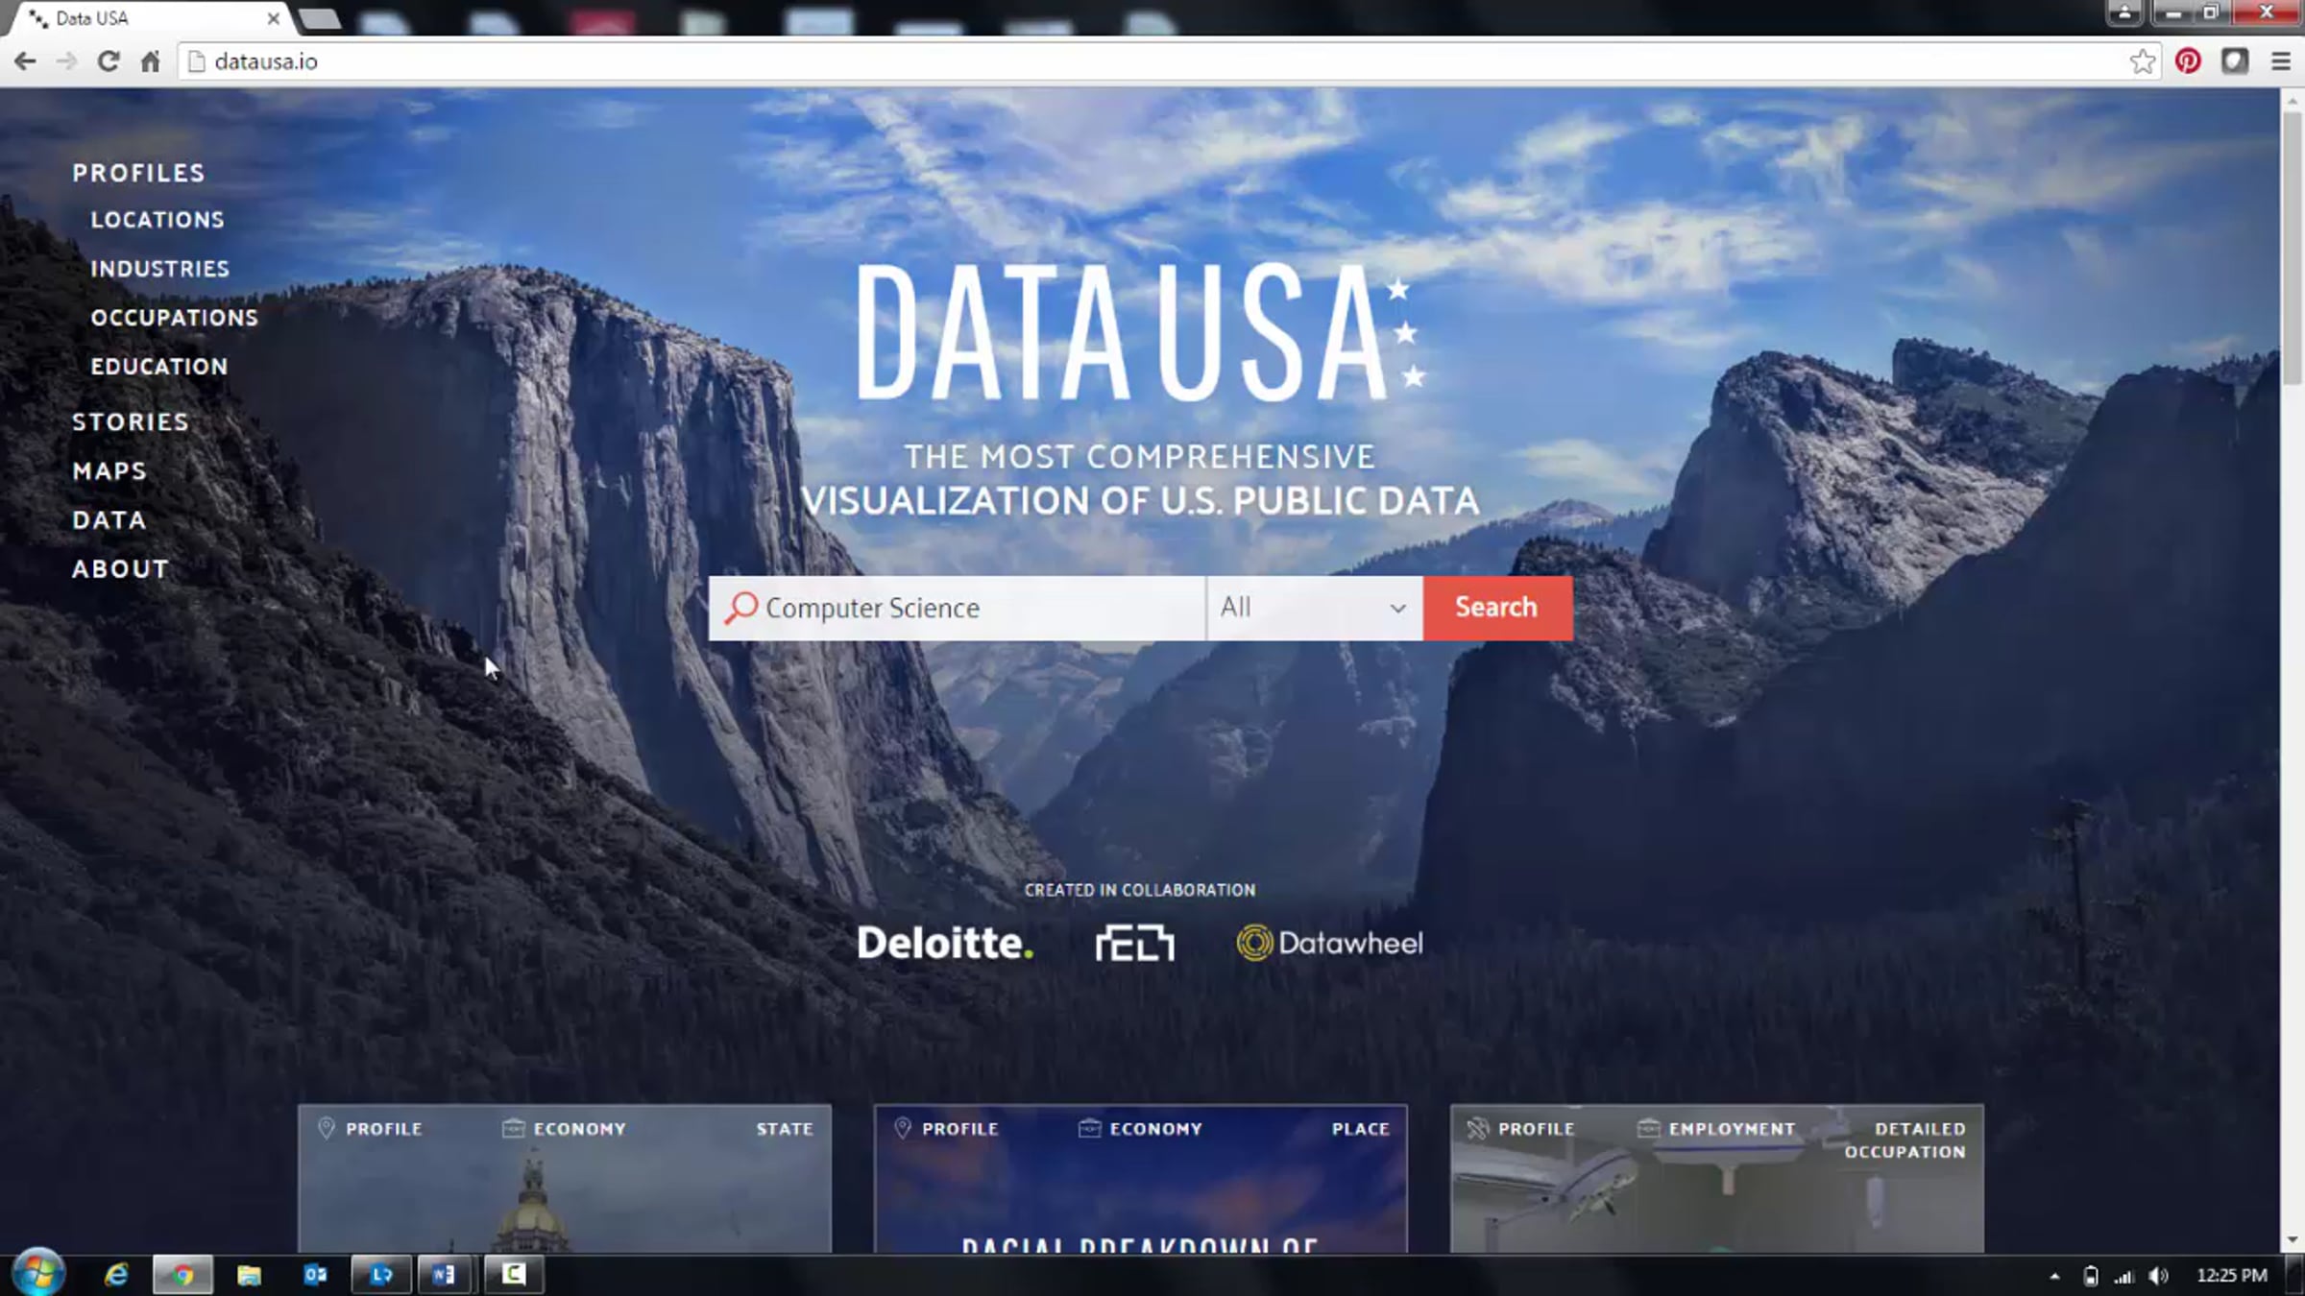2305x1296 pixels.
Task: Open the About page link
Action: (121, 569)
